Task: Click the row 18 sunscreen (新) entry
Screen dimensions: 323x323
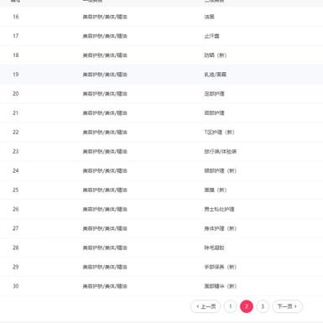Action: click(216, 55)
